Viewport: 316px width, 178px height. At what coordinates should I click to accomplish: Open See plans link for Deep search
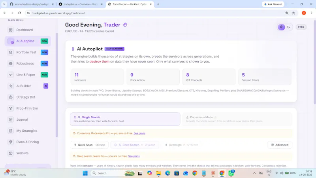[x=134, y=156]
